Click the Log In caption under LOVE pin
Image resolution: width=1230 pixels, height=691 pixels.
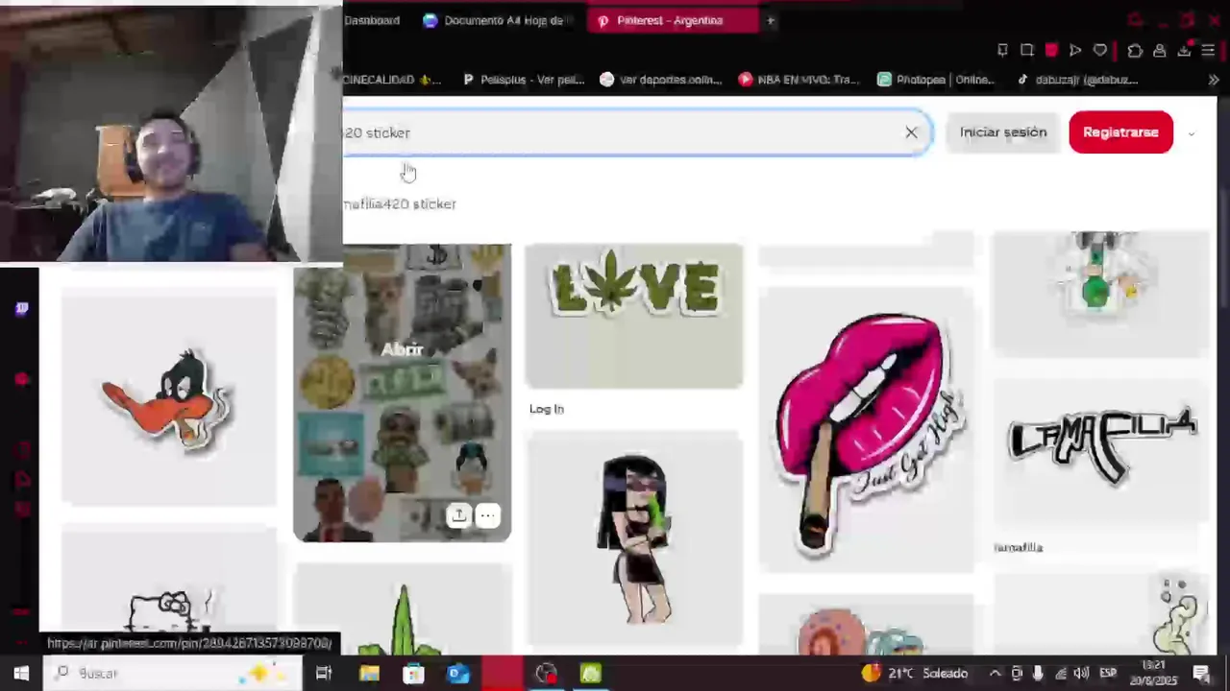[547, 409]
